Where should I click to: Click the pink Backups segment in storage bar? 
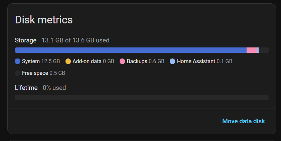coord(252,50)
